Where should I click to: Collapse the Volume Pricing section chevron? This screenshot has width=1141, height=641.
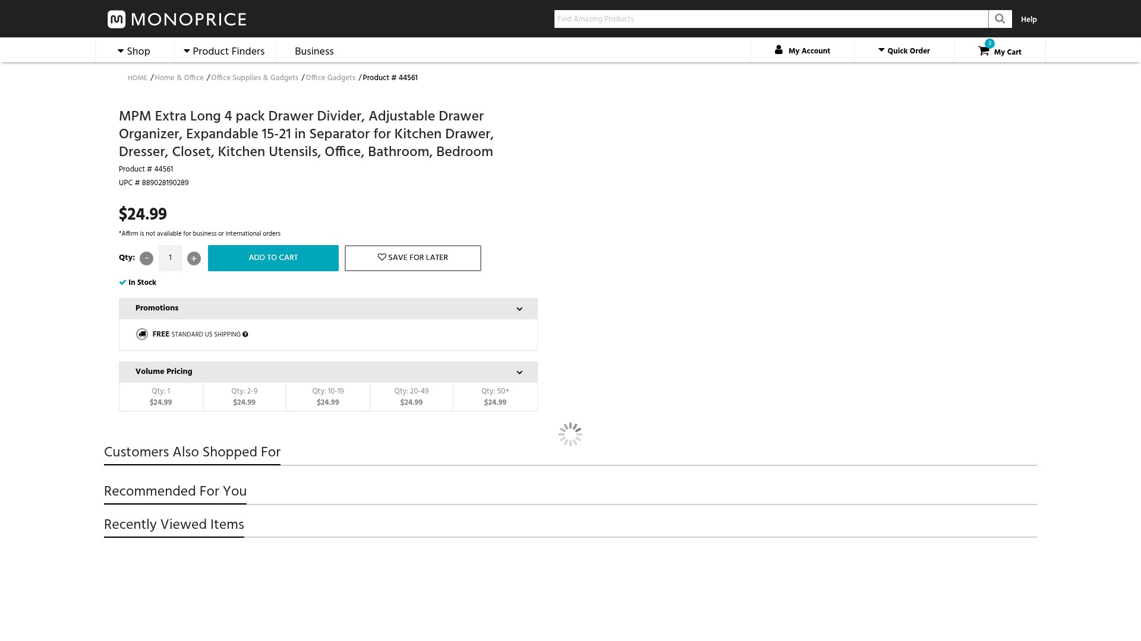click(x=519, y=372)
